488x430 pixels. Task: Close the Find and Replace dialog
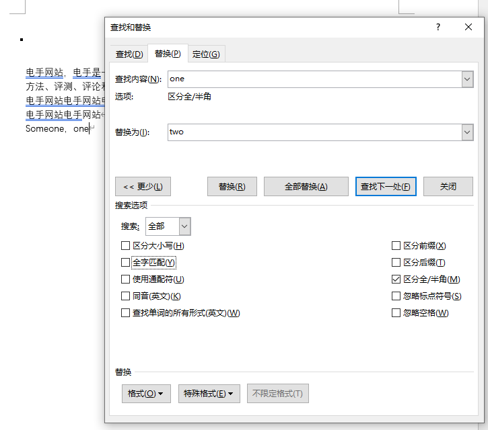point(468,27)
